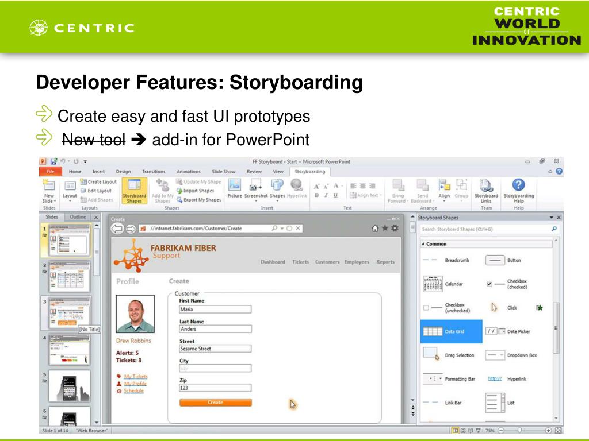Screen dimensions: 589x441
Task: Switch to the Slide Show tab
Action: (224, 171)
